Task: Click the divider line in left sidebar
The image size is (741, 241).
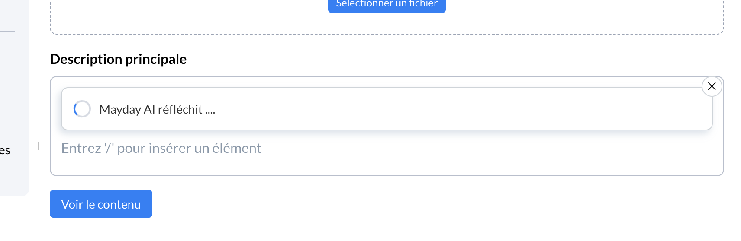Action: pos(7,32)
